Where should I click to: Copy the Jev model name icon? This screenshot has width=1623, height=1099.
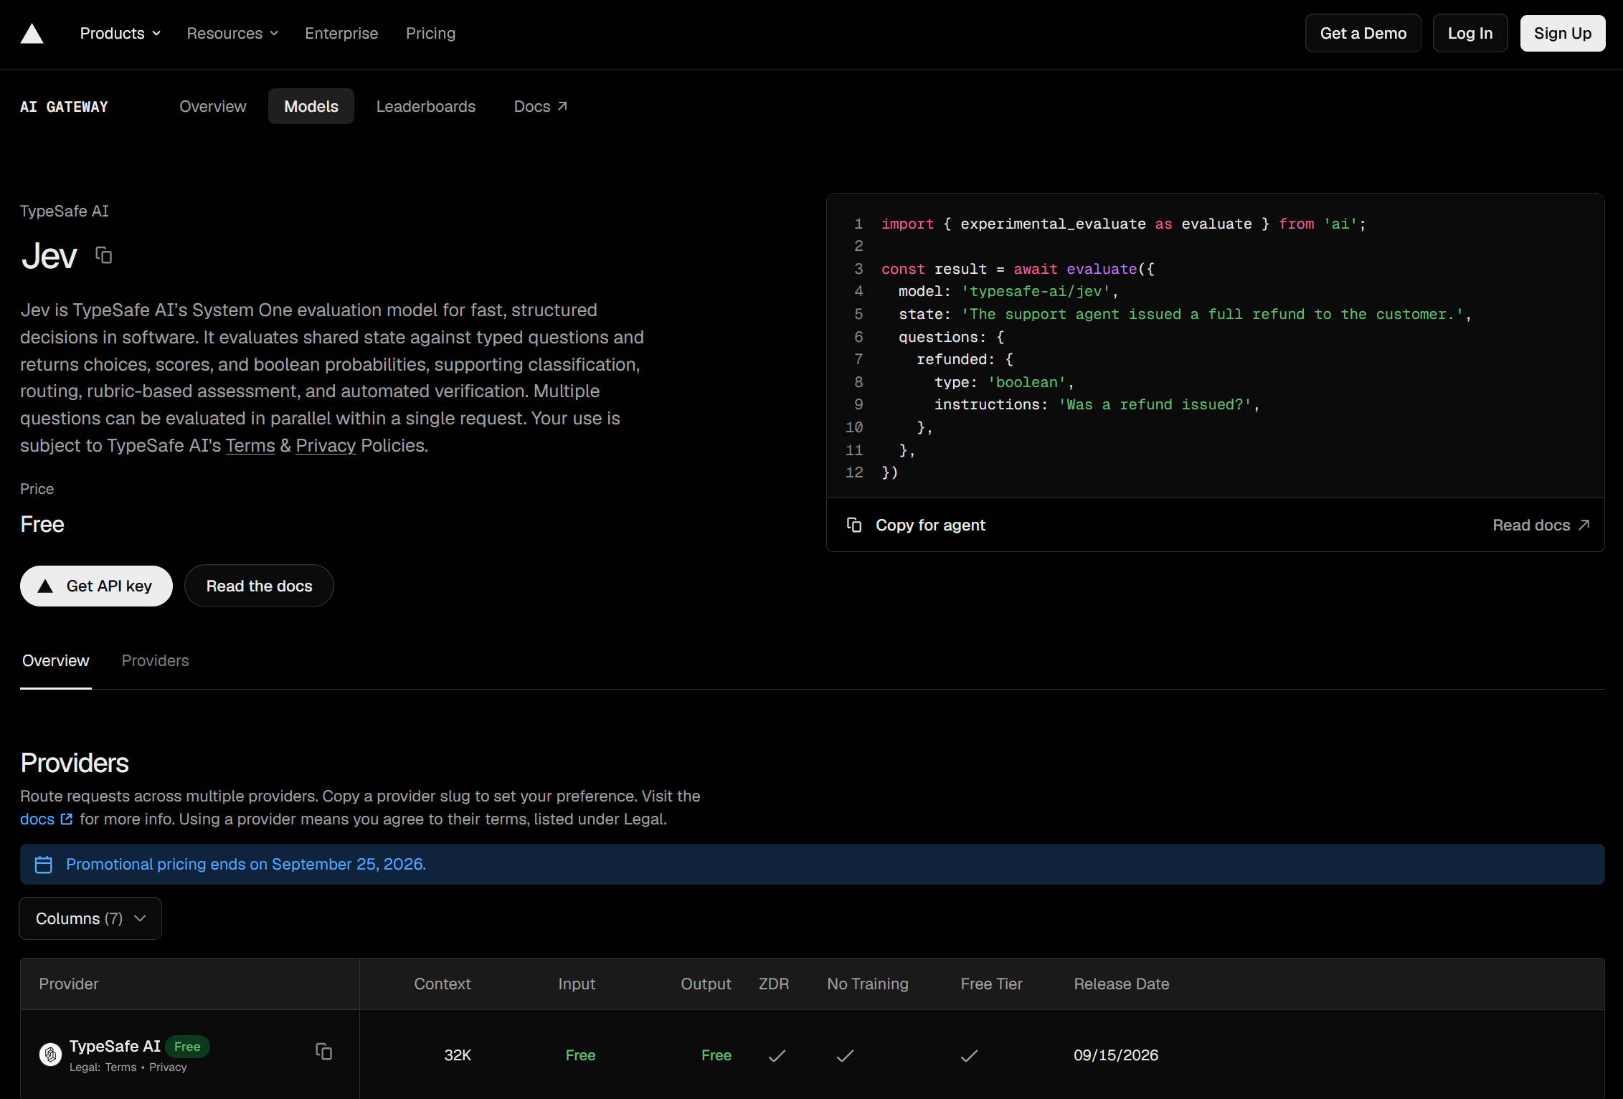point(104,255)
